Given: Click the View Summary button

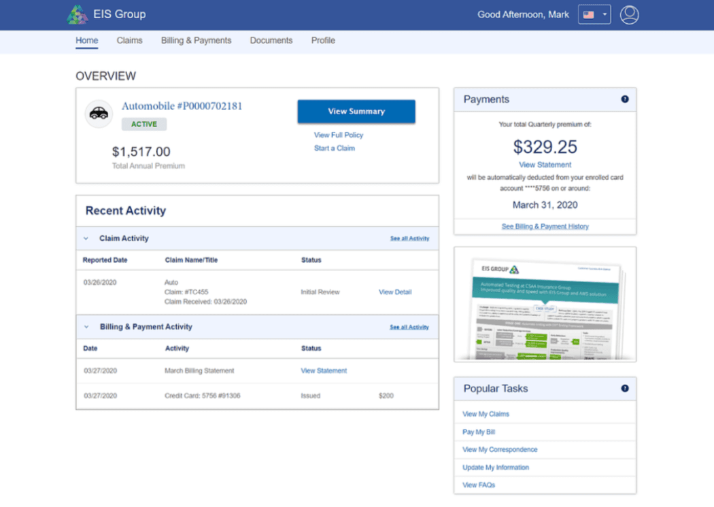Looking at the screenshot, I should click(x=356, y=111).
